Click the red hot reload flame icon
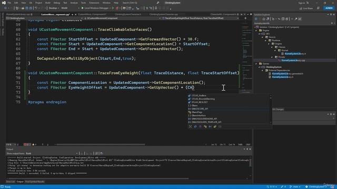This screenshot has height=189, width=337. point(117,8)
